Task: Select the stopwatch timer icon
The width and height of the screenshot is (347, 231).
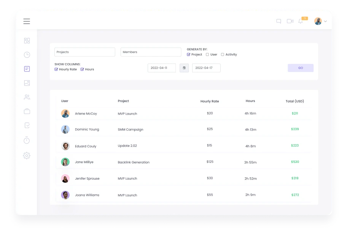Action: point(27,140)
